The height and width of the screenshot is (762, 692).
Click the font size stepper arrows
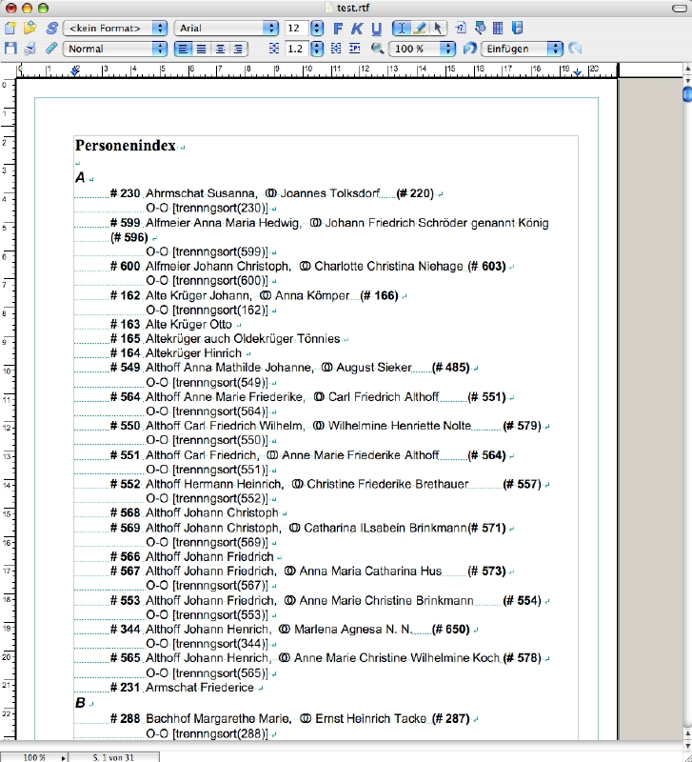click(x=317, y=29)
